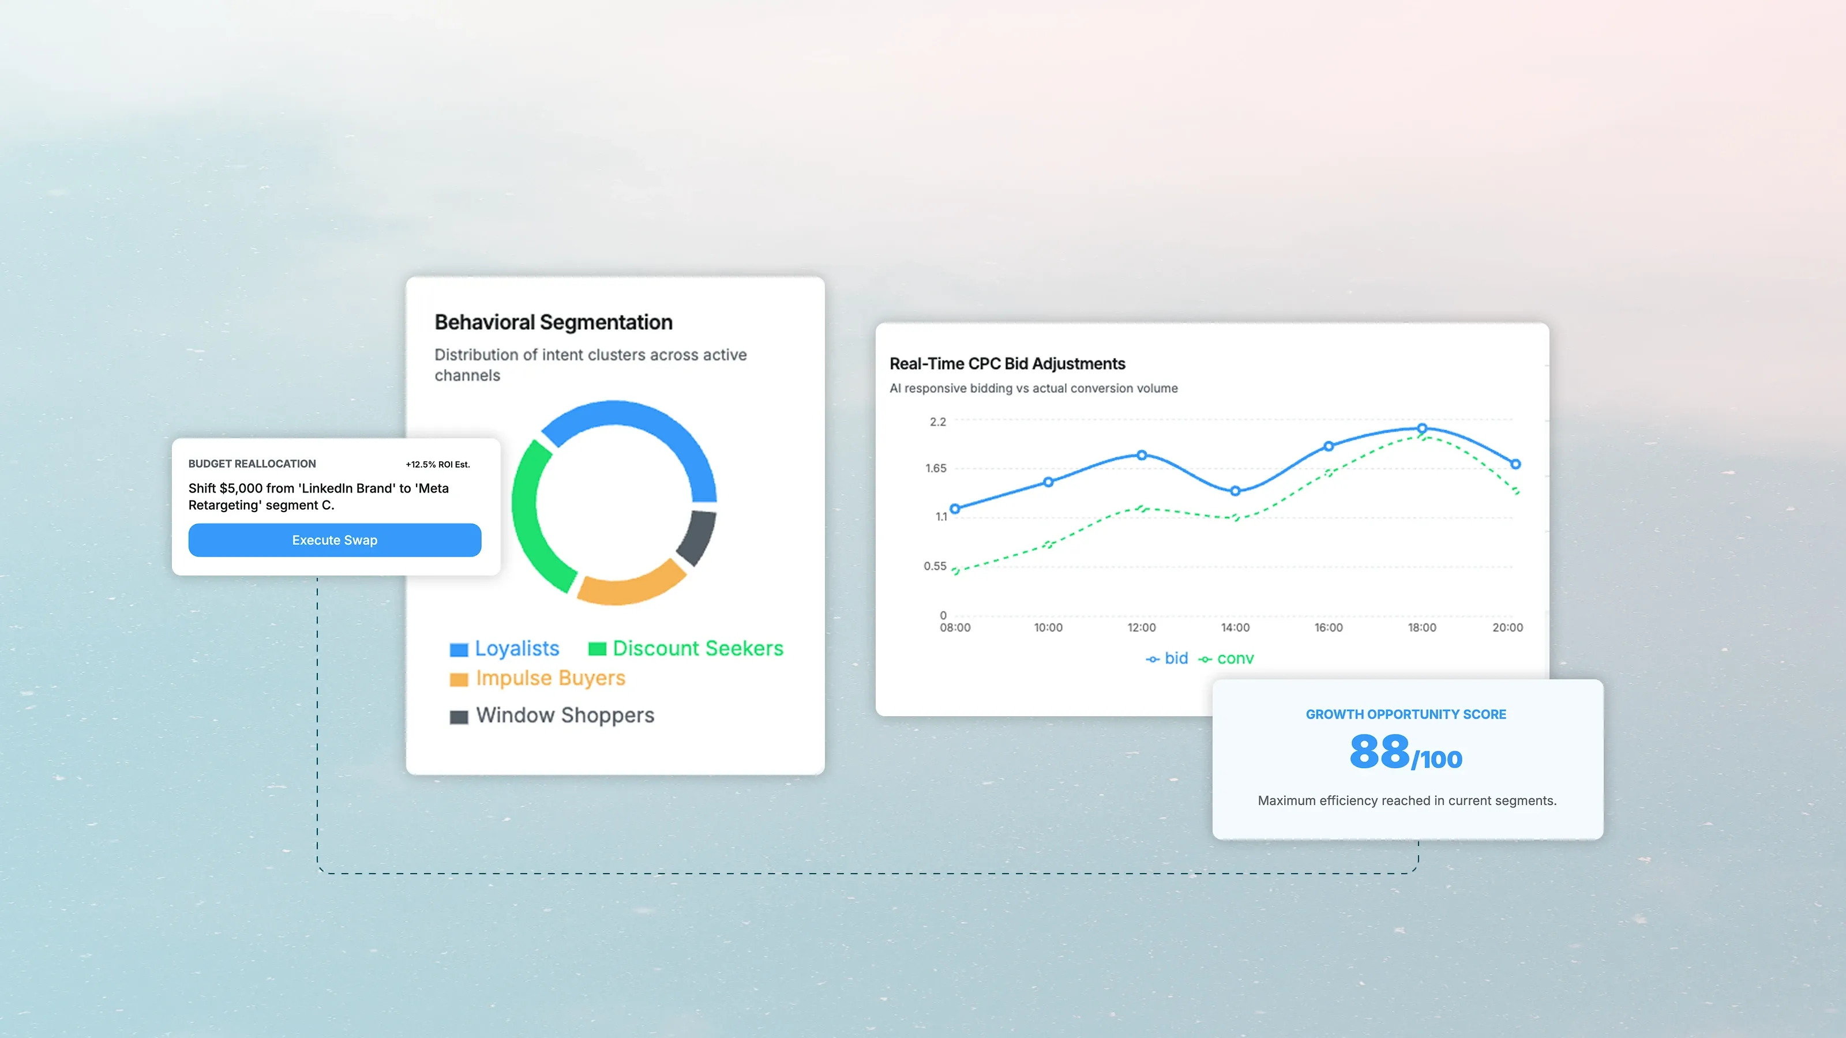Image resolution: width=1846 pixels, height=1038 pixels.
Task: Click the Real-Time CPC Bid Adjustments title
Action: pos(1007,364)
